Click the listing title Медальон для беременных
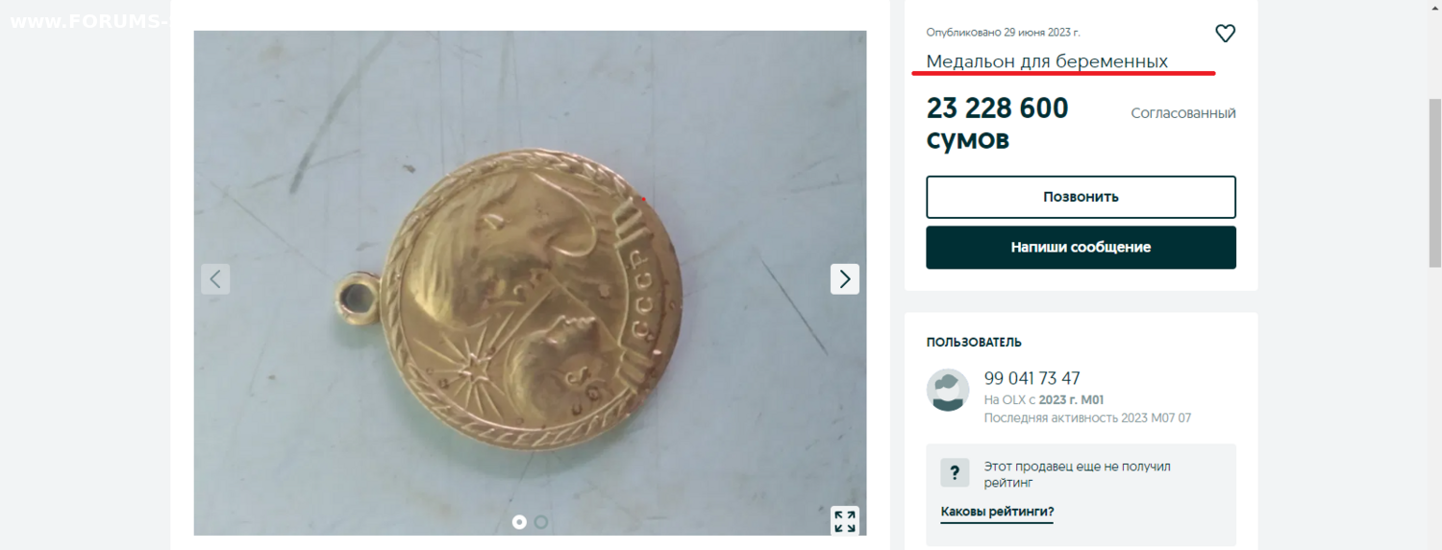Viewport: 1442px width, 550px height. coord(1047,61)
